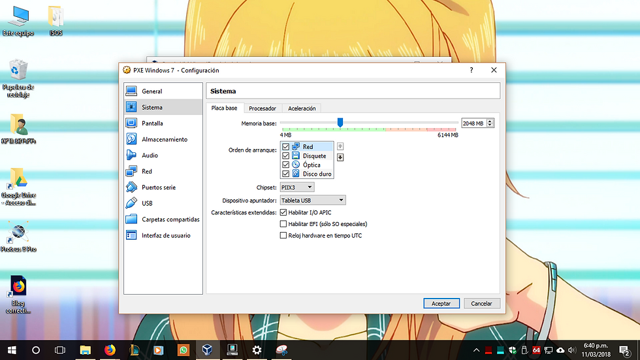The height and width of the screenshot is (360, 640).
Task: Click the Memoria base slider handle
Action: (x=340, y=122)
